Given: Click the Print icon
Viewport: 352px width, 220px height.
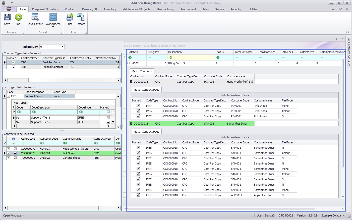Looking at the screenshot, I should 69,18.
